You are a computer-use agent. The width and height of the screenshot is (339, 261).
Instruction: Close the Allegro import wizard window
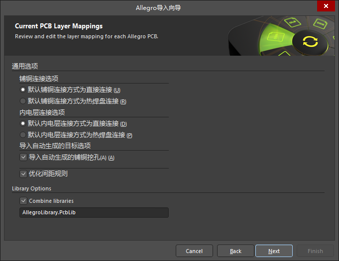click(x=326, y=6)
